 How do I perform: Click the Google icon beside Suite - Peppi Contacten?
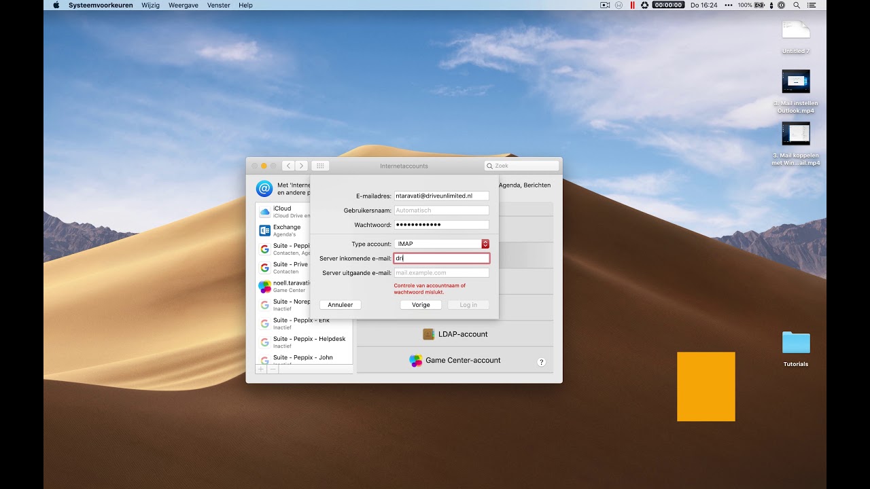click(x=264, y=249)
